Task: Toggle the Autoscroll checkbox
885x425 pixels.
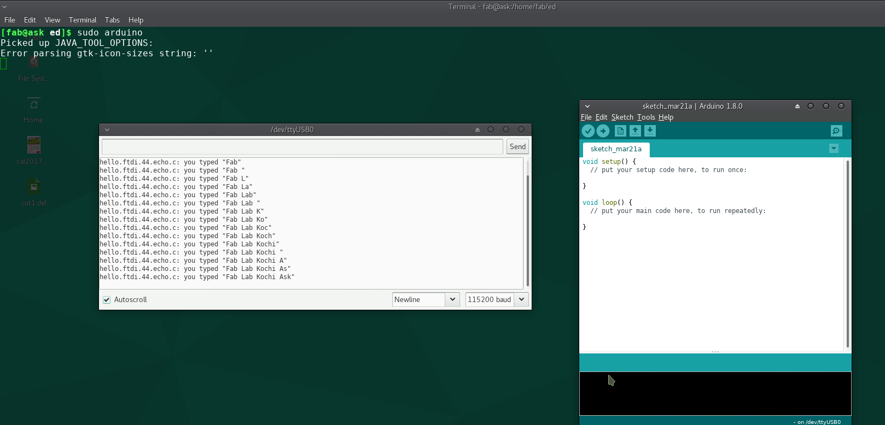Action: pyautogui.click(x=107, y=300)
